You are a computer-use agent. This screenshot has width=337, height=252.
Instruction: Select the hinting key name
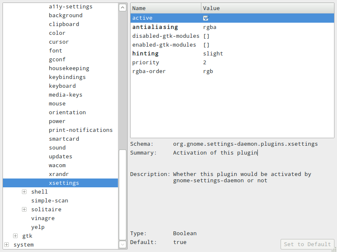[x=145, y=54]
